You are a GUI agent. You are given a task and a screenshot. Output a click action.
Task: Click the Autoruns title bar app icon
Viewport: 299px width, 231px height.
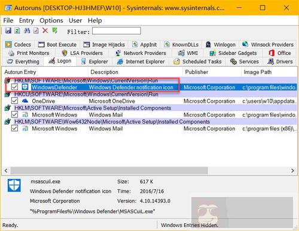pos(8,8)
